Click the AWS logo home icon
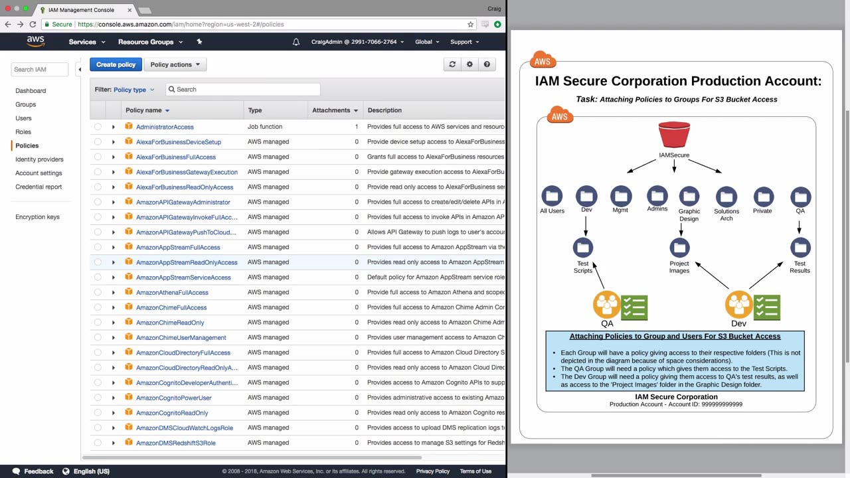This screenshot has height=478, width=850. tap(35, 41)
